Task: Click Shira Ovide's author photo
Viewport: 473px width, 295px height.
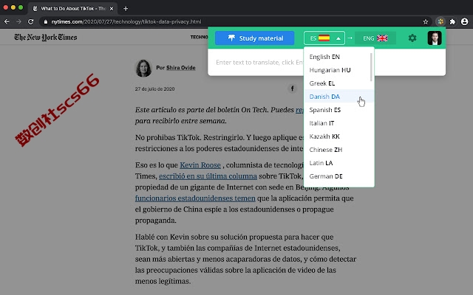Action: pos(143,68)
